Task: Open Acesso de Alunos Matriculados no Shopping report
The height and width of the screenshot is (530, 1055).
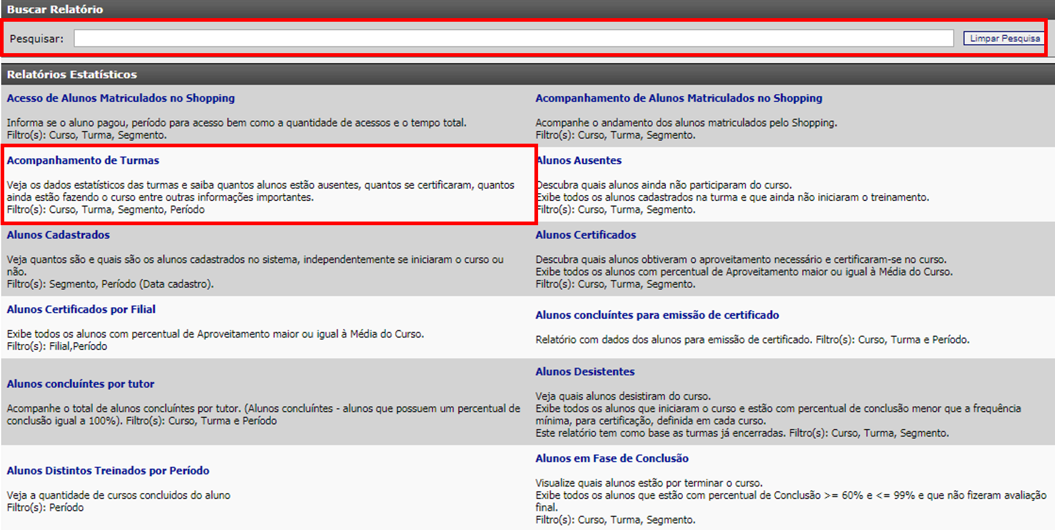Action: click(121, 98)
